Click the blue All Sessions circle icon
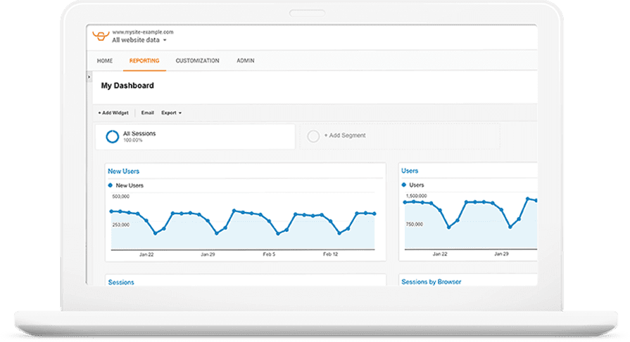The height and width of the screenshot is (342, 630). (x=112, y=136)
